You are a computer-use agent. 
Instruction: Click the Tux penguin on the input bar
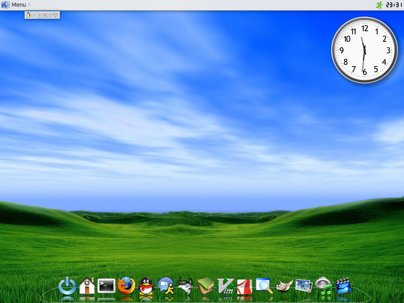(28, 15)
